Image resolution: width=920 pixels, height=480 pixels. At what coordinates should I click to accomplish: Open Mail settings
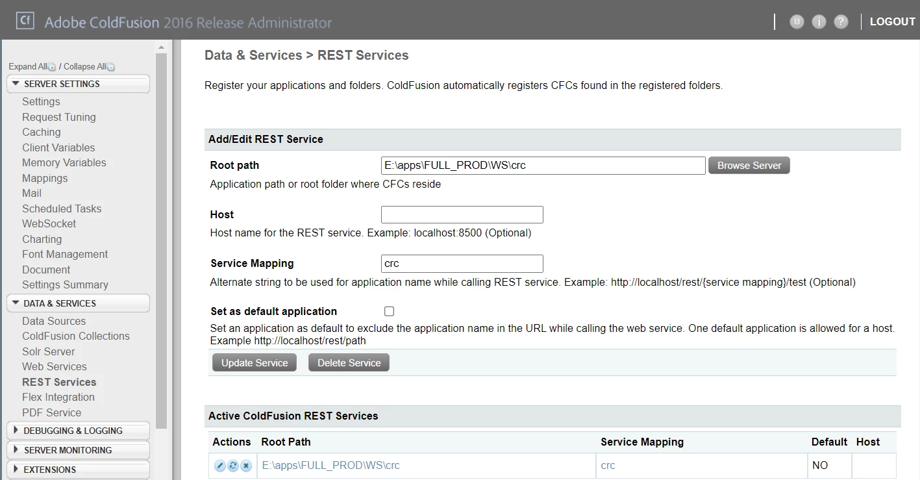pos(32,193)
